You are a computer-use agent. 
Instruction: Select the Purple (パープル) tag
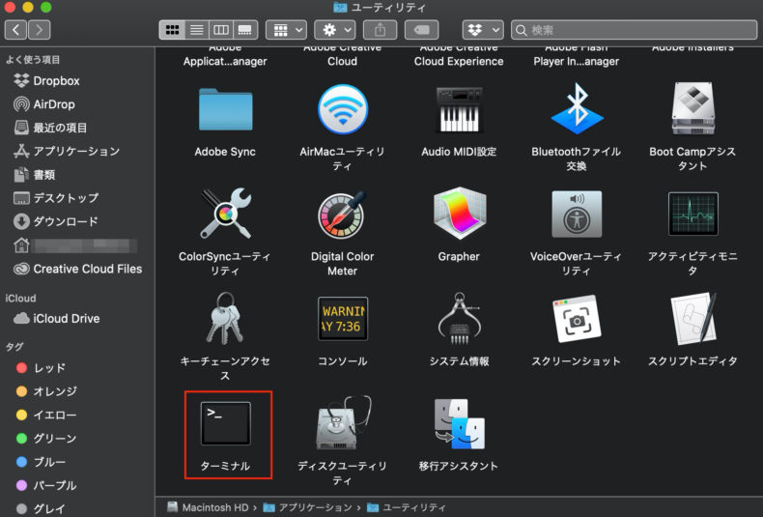point(46,485)
